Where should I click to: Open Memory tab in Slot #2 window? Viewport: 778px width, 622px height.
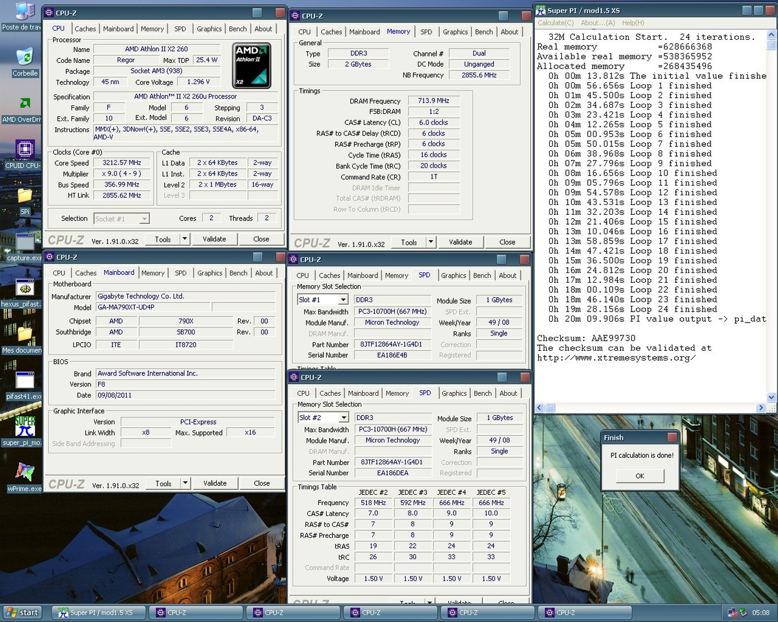[x=397, y=393]
